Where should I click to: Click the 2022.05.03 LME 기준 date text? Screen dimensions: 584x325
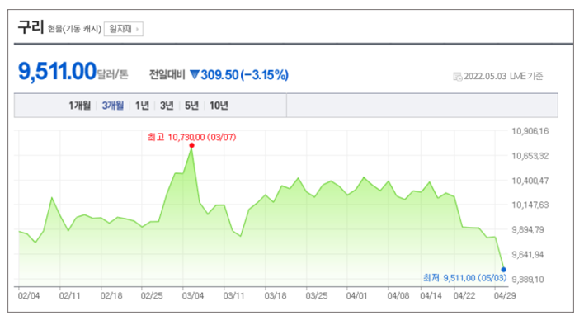[503, 77]
